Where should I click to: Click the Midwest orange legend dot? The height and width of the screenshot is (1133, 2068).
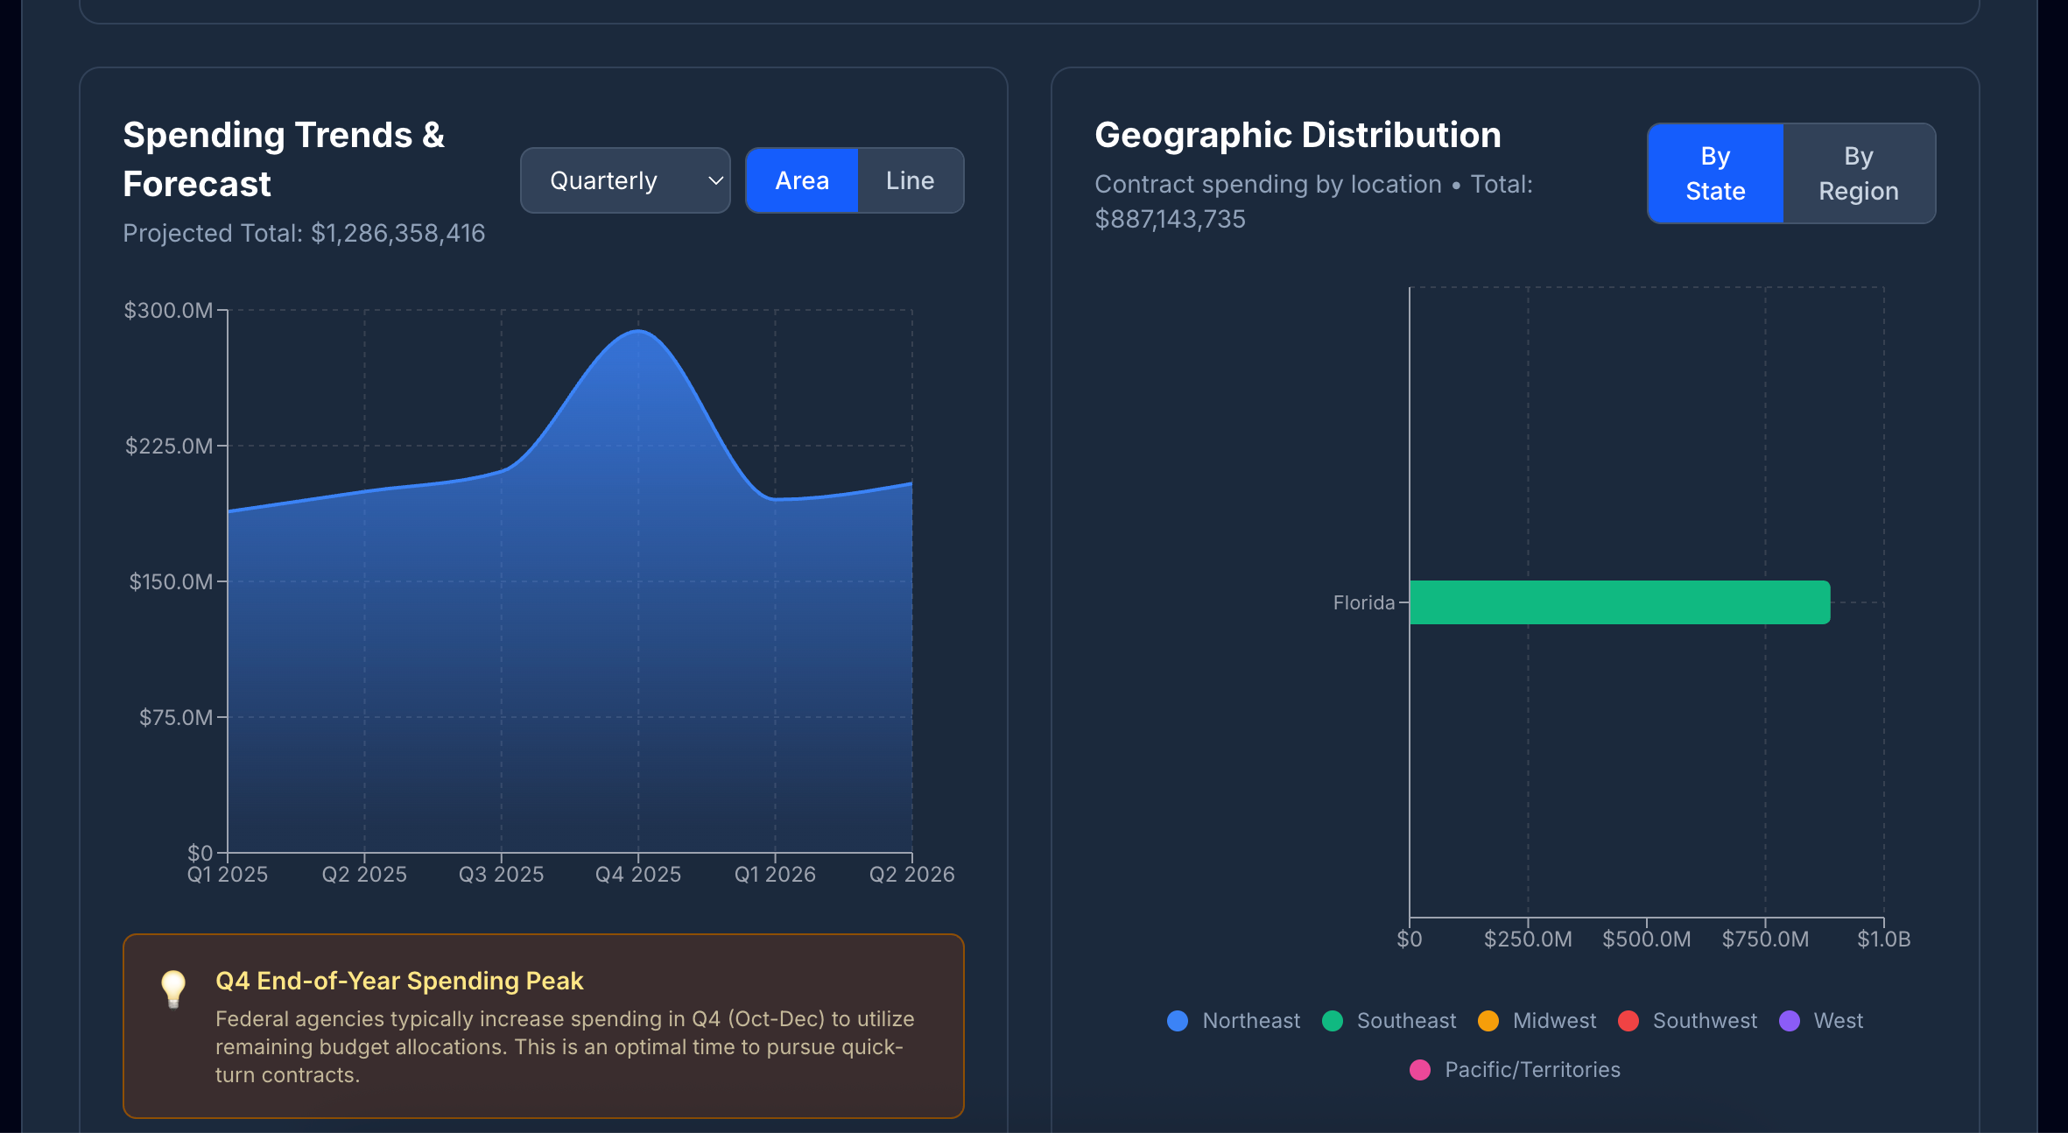pos(1488,1021)
